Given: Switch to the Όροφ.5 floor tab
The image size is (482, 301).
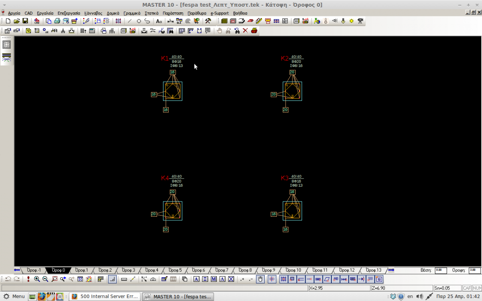Looking at the screenshot, I should click(175, 270).
